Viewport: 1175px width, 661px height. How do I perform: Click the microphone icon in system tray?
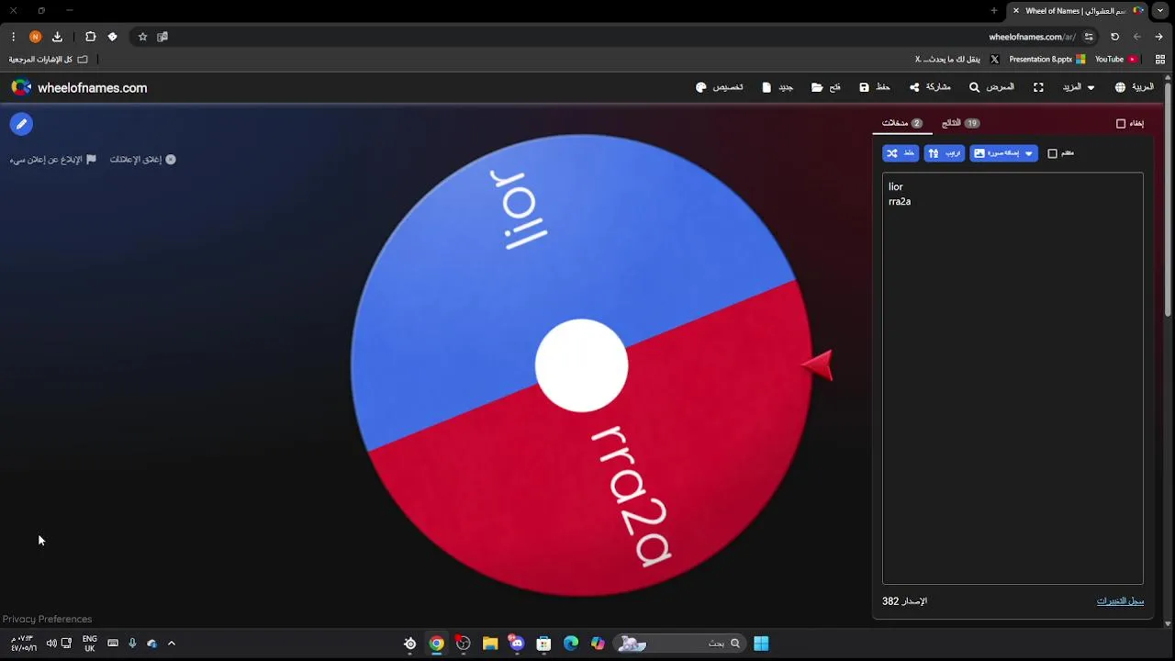coord(132,644)
